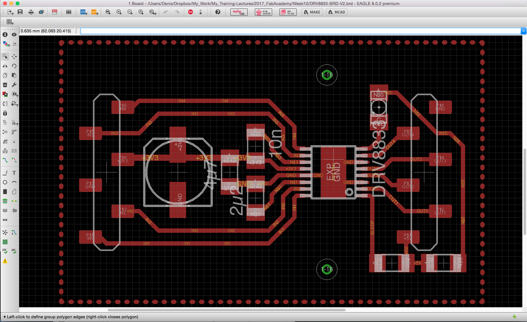
Task: Redraw the screen with the zoom icon
Action: click(x=141, y=12)
